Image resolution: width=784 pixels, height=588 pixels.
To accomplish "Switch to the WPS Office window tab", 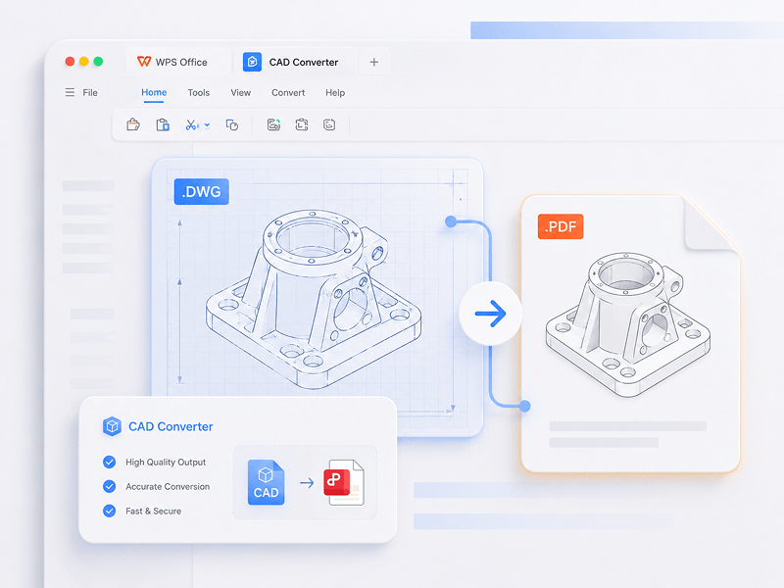I will 178,62.
